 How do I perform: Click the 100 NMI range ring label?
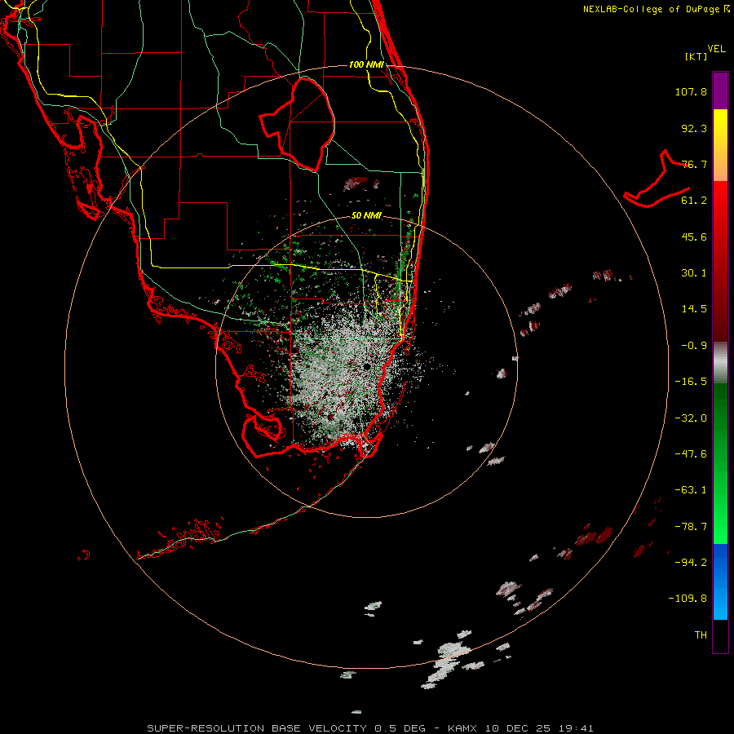[366, 64]
